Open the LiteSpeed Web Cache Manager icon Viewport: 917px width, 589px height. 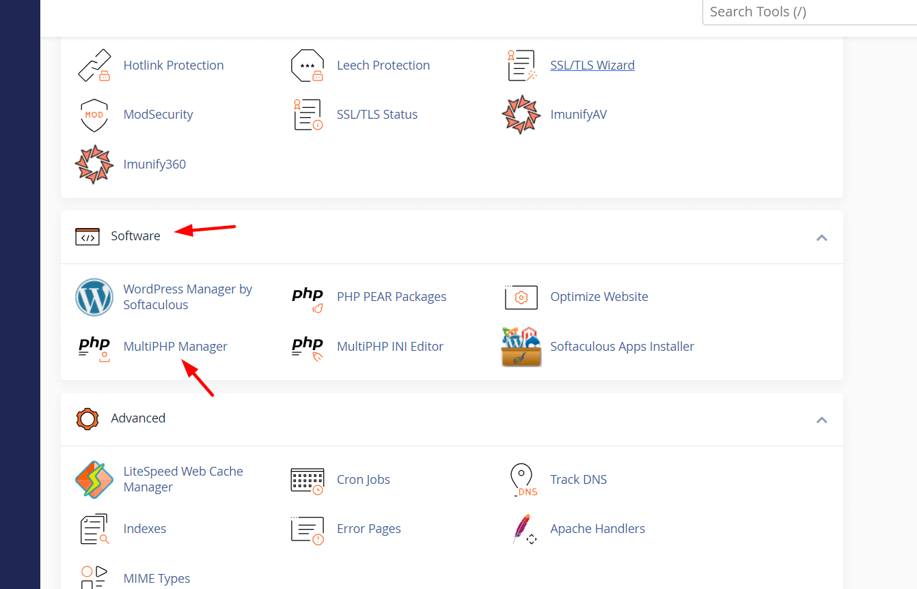click(x=94, y=480)
